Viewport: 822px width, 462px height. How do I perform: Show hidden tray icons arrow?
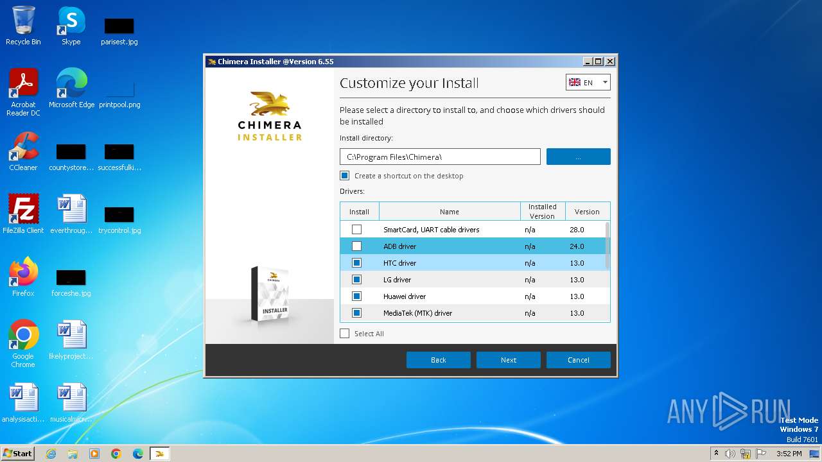coord(716,454)
